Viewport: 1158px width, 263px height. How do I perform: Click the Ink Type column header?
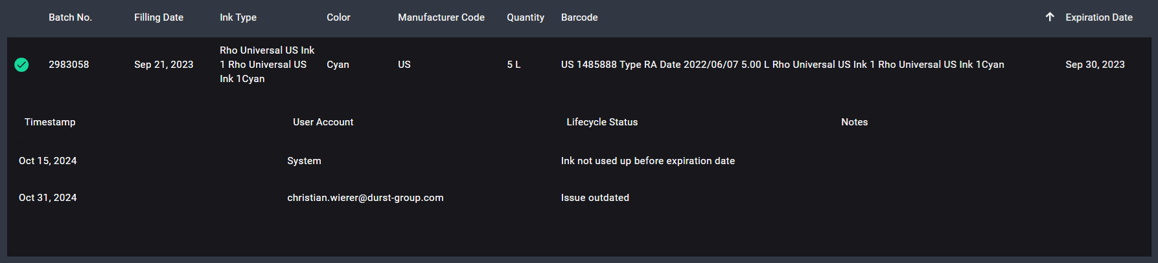(238, 17)
